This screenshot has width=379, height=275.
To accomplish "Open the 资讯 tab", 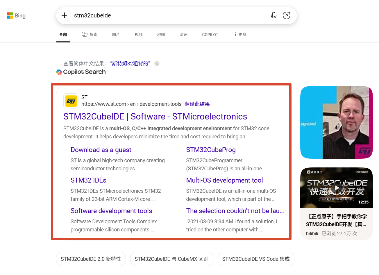I will click(x=184, y=35).
